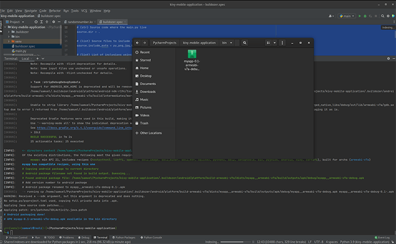396x244 pixels.
Task: Open view options dropdown in file manager
Action: point(274,43)
